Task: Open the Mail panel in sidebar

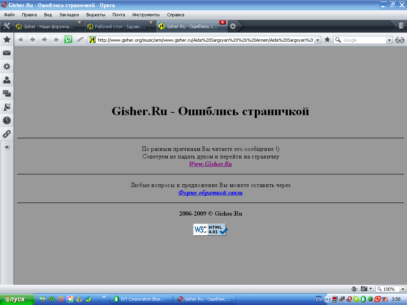Action: 7,53
